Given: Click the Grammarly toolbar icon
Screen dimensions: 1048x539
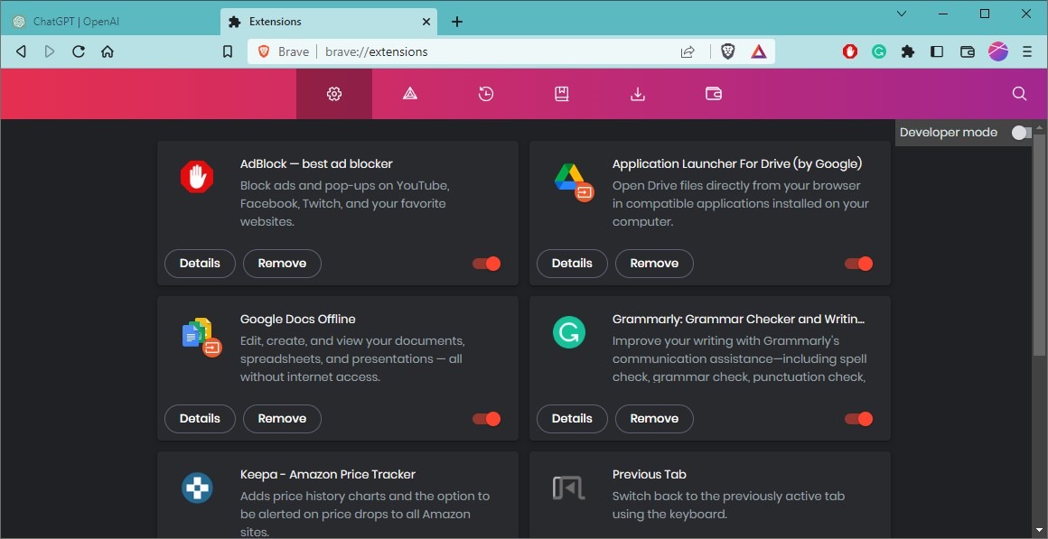Looking at the screenshot, I should pos(878,51).
